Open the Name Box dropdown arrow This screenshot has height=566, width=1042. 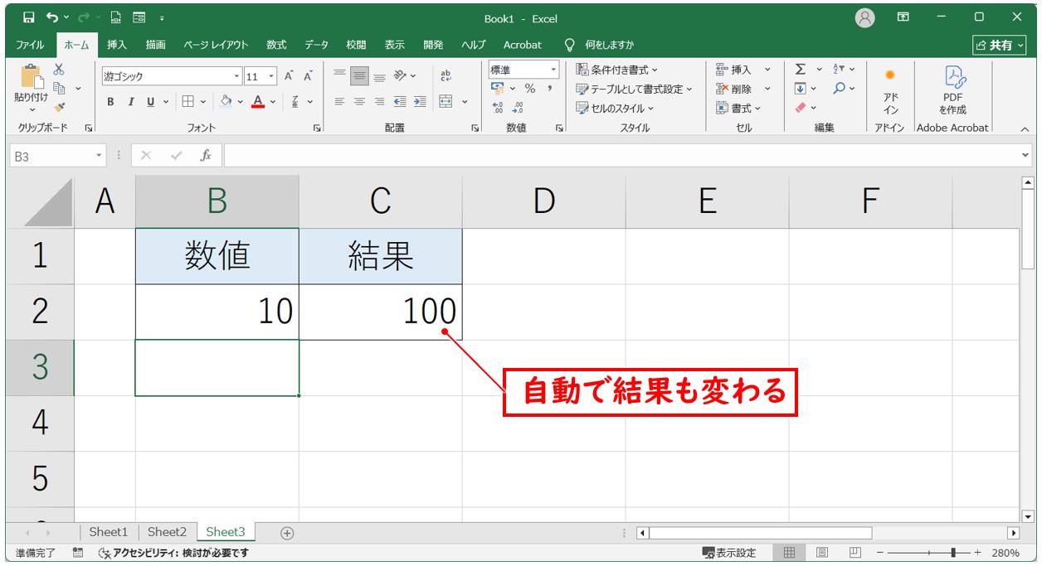(100, 156)
